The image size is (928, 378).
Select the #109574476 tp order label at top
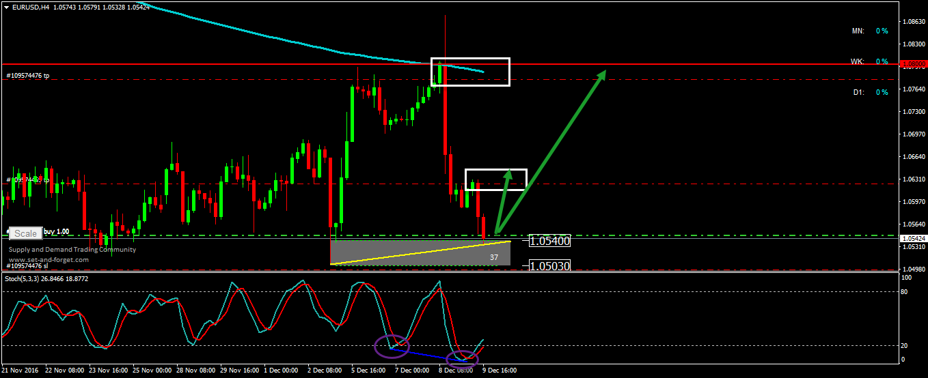28,76
